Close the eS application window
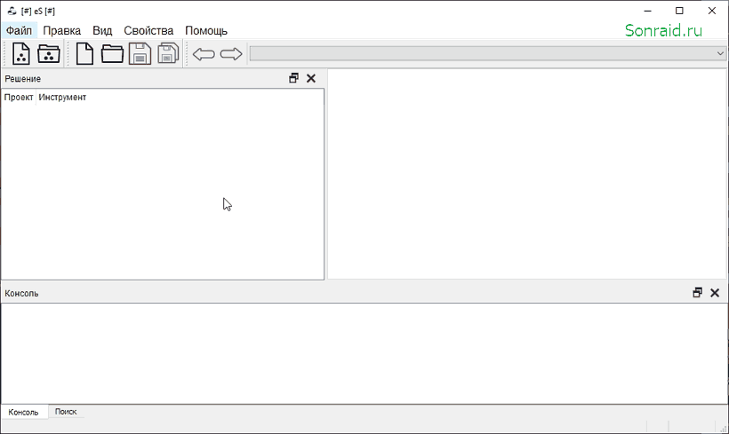 coord(712,11)
